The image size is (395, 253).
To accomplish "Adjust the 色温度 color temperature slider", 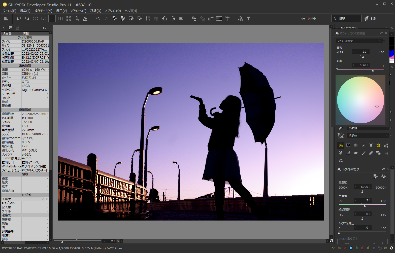I will pos(362,192).
